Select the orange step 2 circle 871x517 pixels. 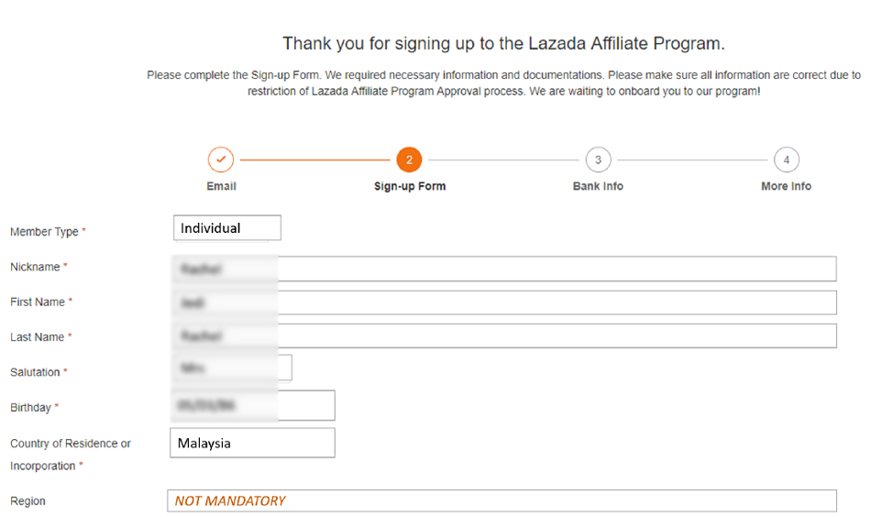409,159
